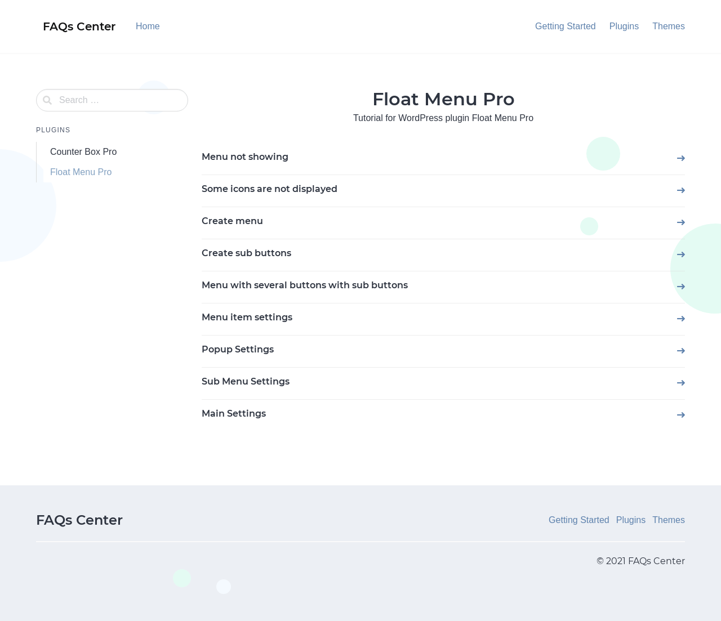Open Themes link in the footer

point(669,520)
